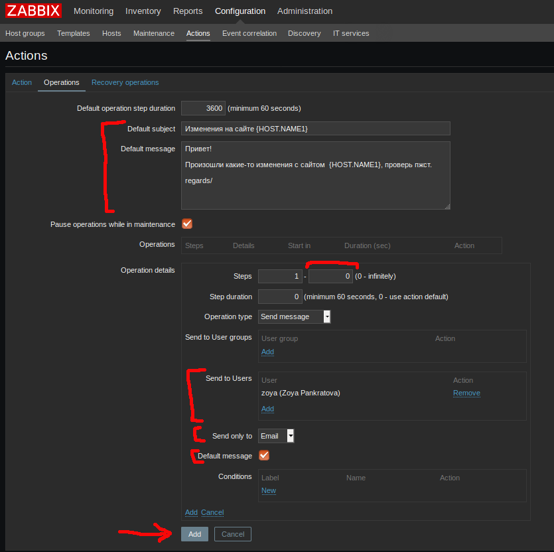Viewport: 554px width, 552px height.
Task: Create a New condition
Action: coord(268,490)
